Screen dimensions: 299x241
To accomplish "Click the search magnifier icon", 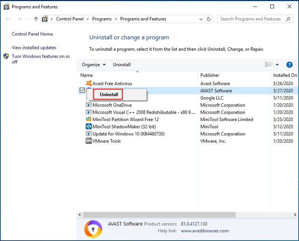I will tap(288, 19).
